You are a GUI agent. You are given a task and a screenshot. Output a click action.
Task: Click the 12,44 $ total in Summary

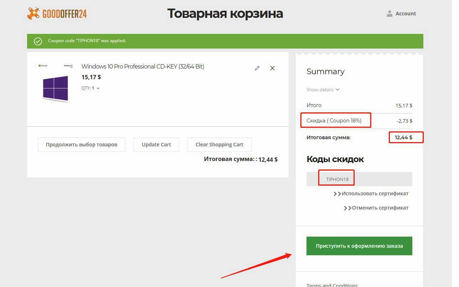(x=403, y=137)
